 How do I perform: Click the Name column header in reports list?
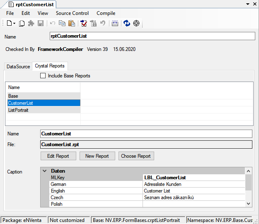[x=43, y=87]
